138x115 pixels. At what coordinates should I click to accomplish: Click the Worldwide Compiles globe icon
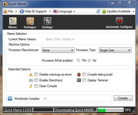pyautogui.click(x=10, y=98)
